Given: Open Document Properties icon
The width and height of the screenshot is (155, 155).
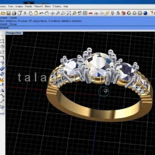Looking at the screenshot, I should (x=20, y=13).
